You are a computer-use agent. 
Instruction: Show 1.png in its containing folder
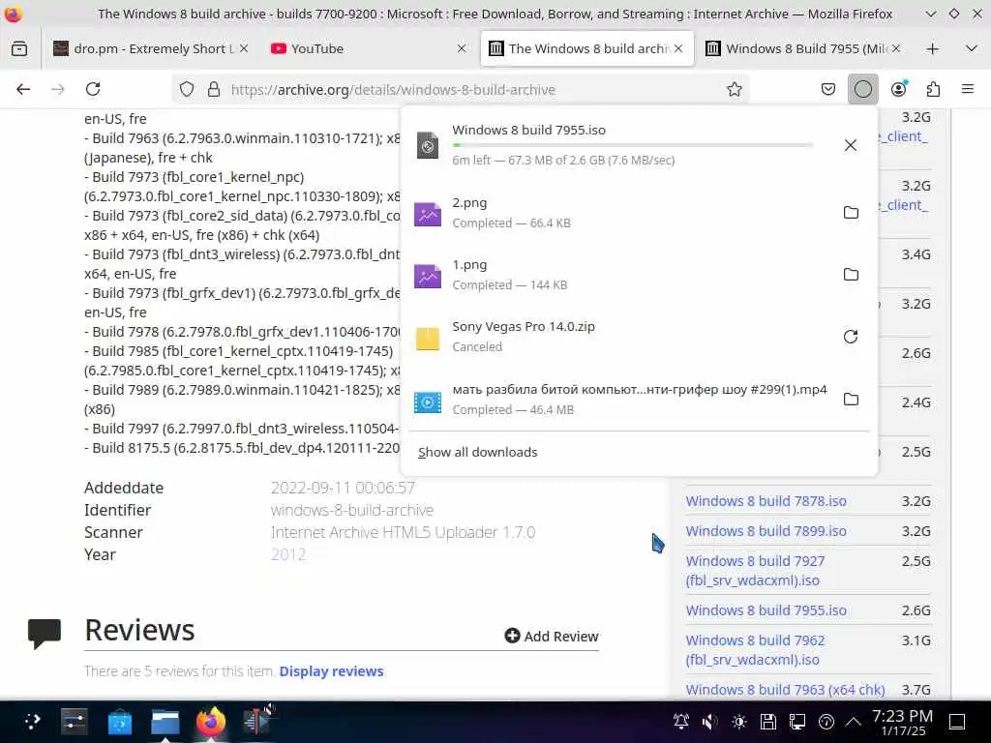(851, 274)
